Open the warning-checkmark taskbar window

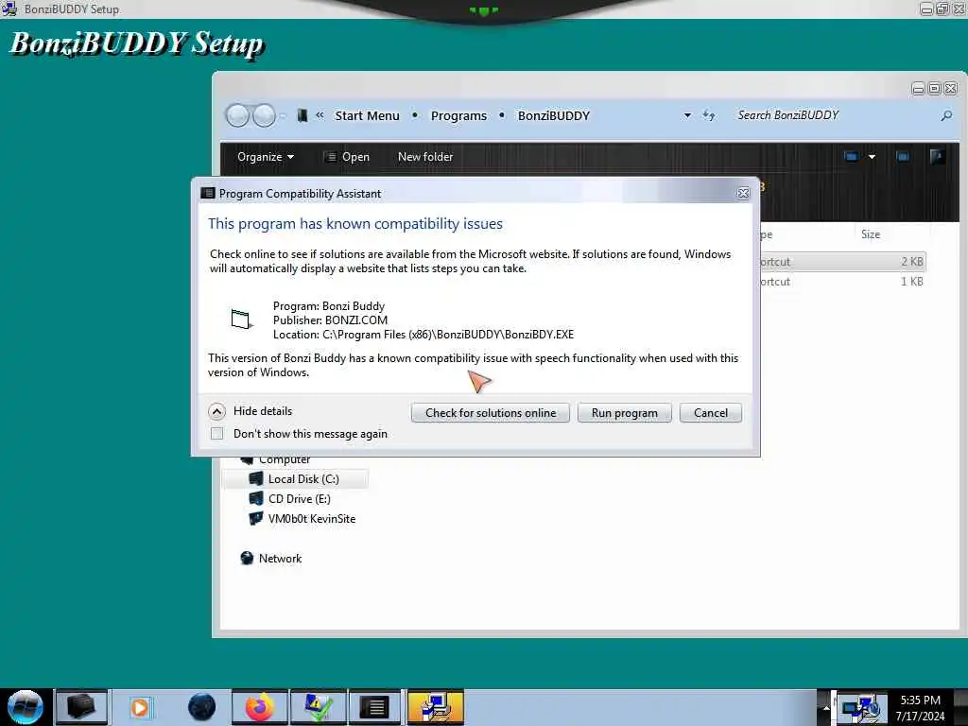(x=319, y=707)
